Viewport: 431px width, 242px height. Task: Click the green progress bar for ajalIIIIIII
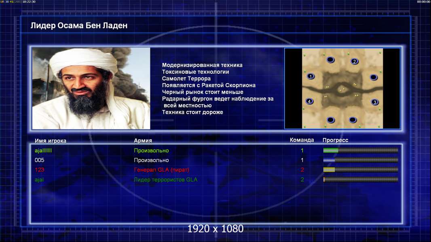pyautogui.click(x=360, y=150)
